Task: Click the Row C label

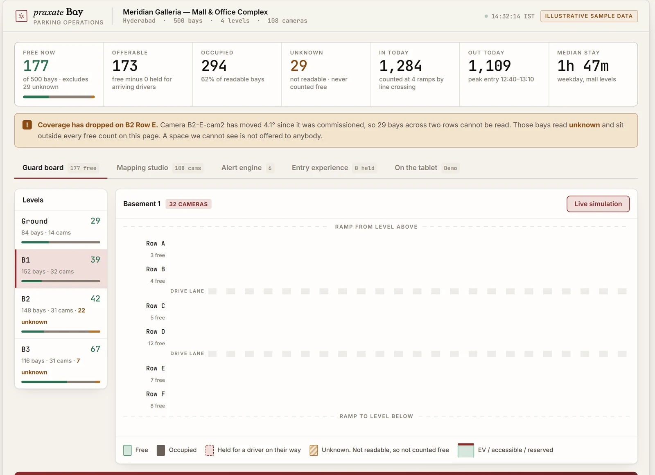Action: coord(156,306)
